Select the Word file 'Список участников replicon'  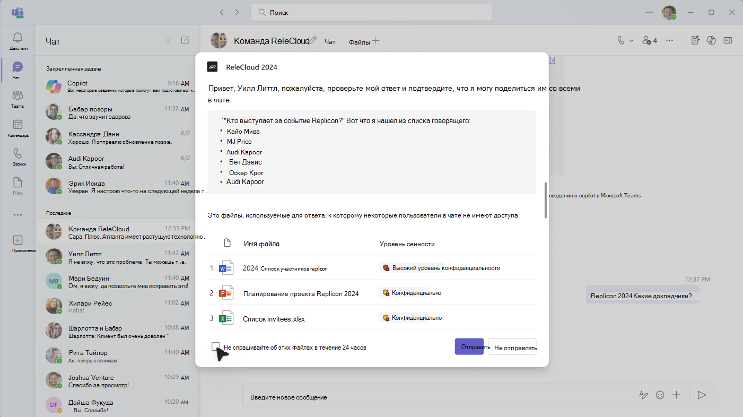(x=372, y=268)
